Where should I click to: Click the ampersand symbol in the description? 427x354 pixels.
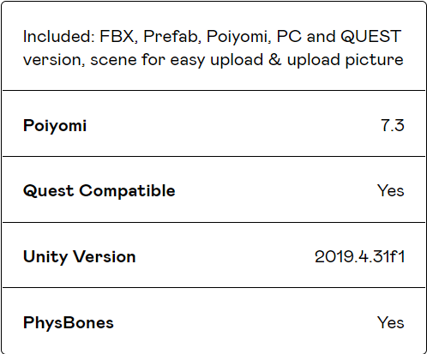pos(275,60)
